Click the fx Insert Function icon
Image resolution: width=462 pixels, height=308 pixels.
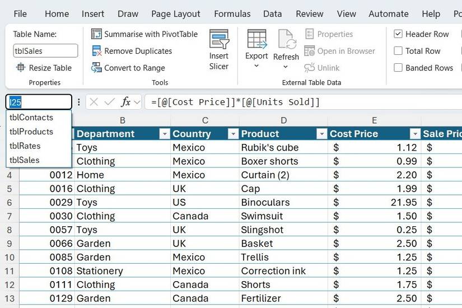click(x=125, y=102)
